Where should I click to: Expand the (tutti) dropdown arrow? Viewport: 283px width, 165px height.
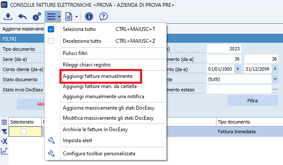(x=275, y=79)
